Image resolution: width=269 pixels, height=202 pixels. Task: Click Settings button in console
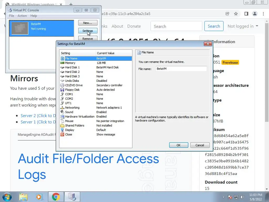click(88, 31)
